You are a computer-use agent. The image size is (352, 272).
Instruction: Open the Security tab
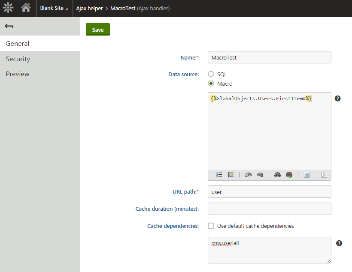point(18,59)
